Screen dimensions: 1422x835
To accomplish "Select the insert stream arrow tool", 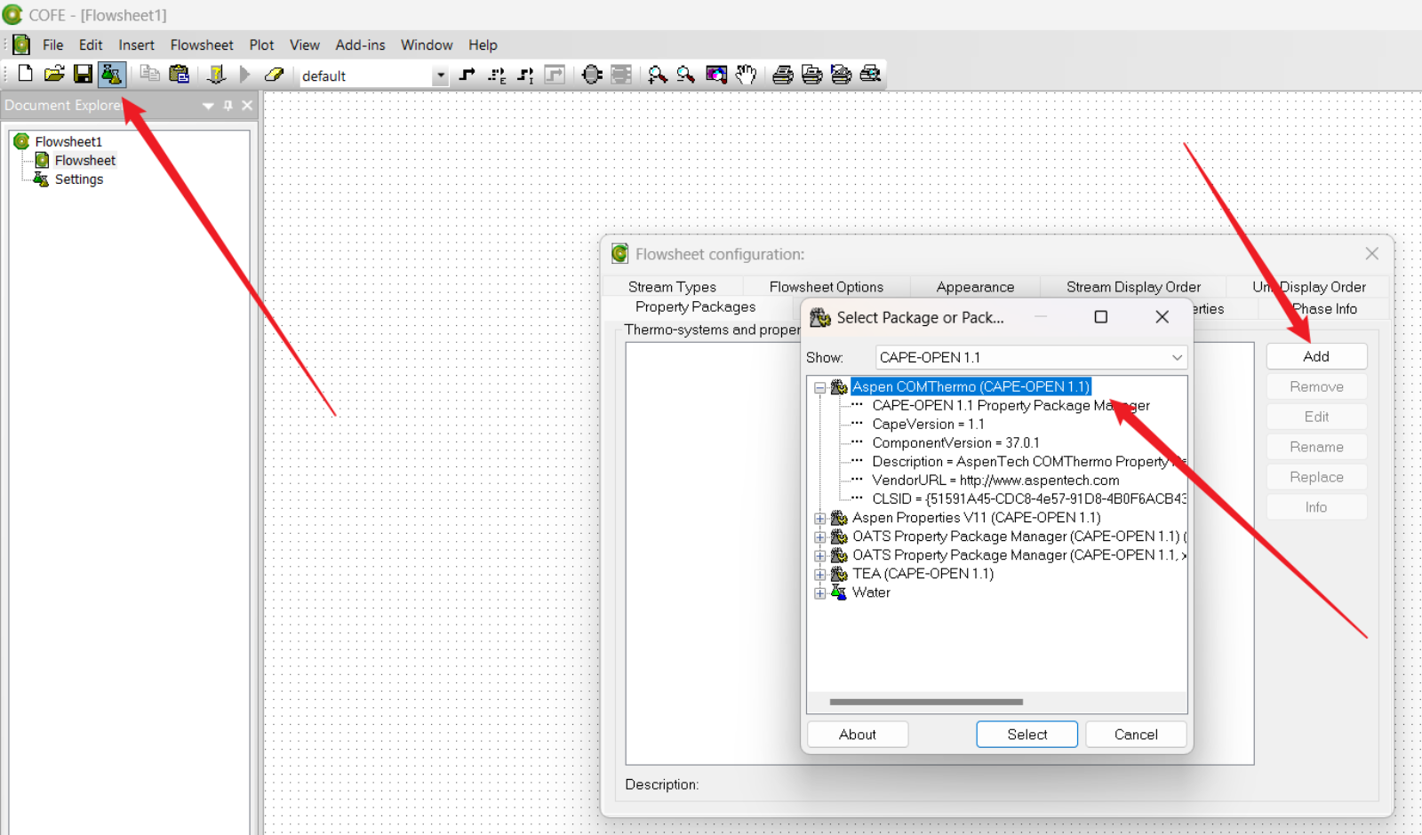I will click(x=467, y=75).
